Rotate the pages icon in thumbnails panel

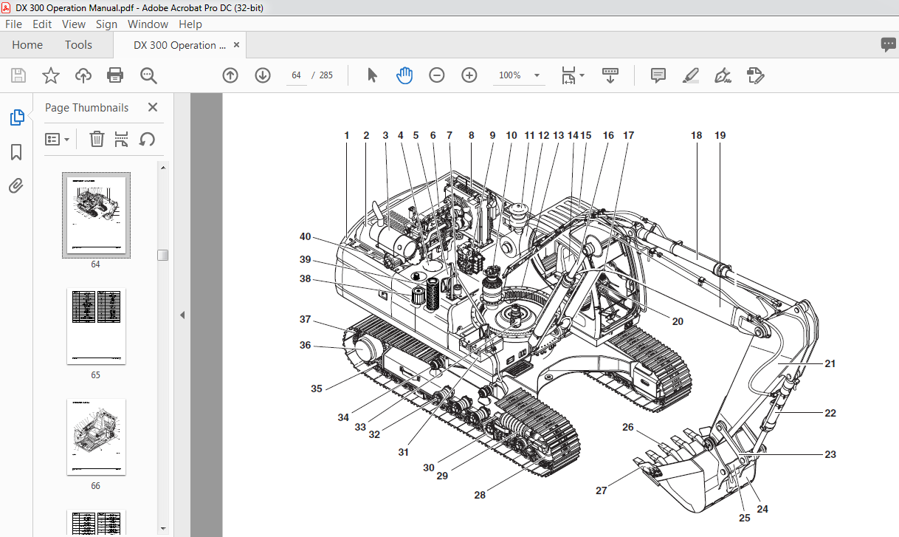(147, 139)
